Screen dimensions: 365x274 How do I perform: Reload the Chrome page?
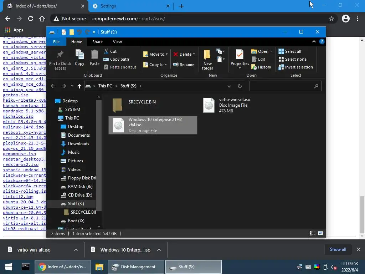pos(31,19)
